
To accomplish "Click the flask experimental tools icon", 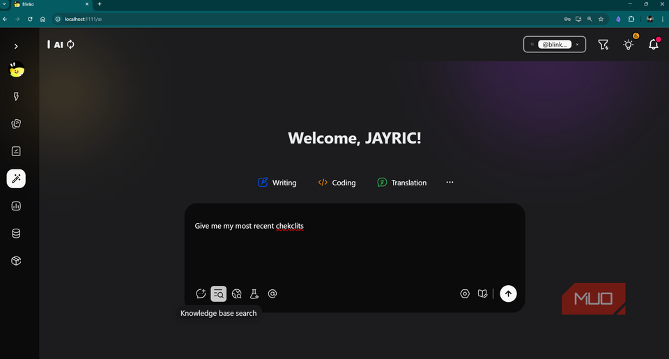I will pos(254,294).
